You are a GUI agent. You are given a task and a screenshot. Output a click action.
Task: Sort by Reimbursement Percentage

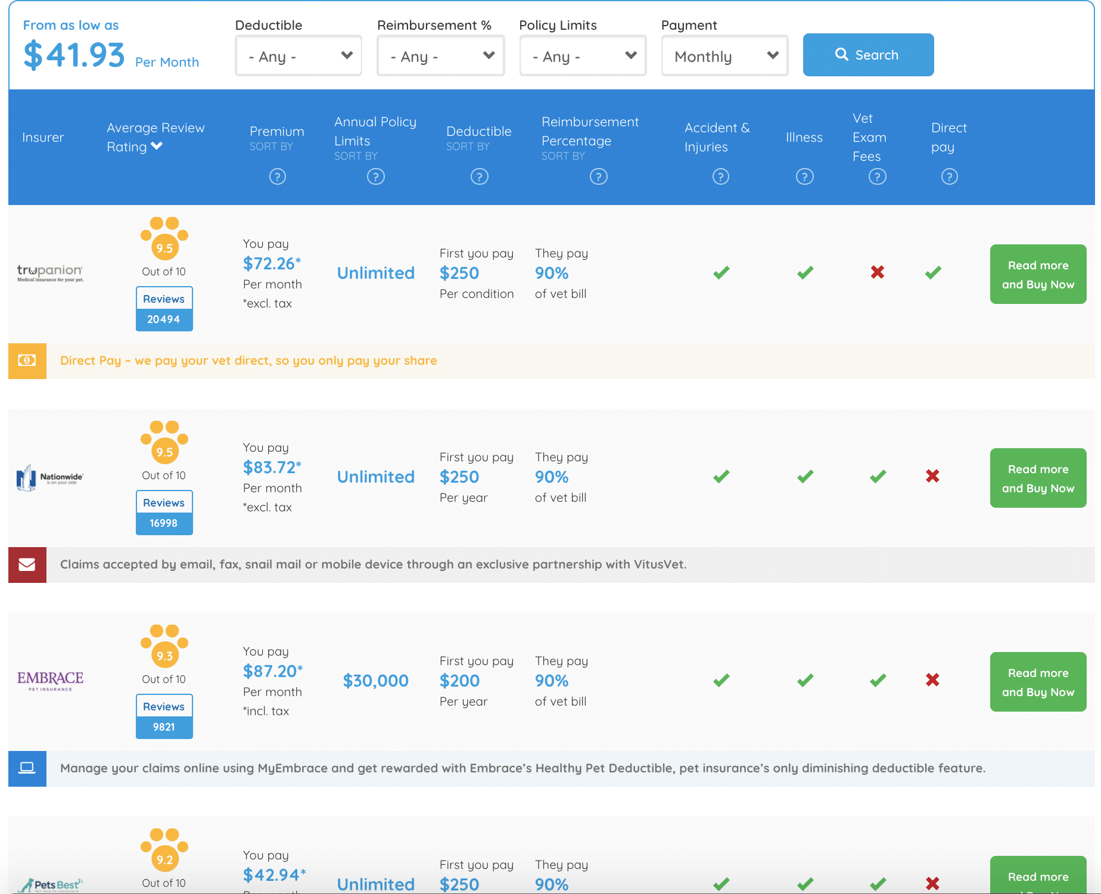click(x=563, y=156)
